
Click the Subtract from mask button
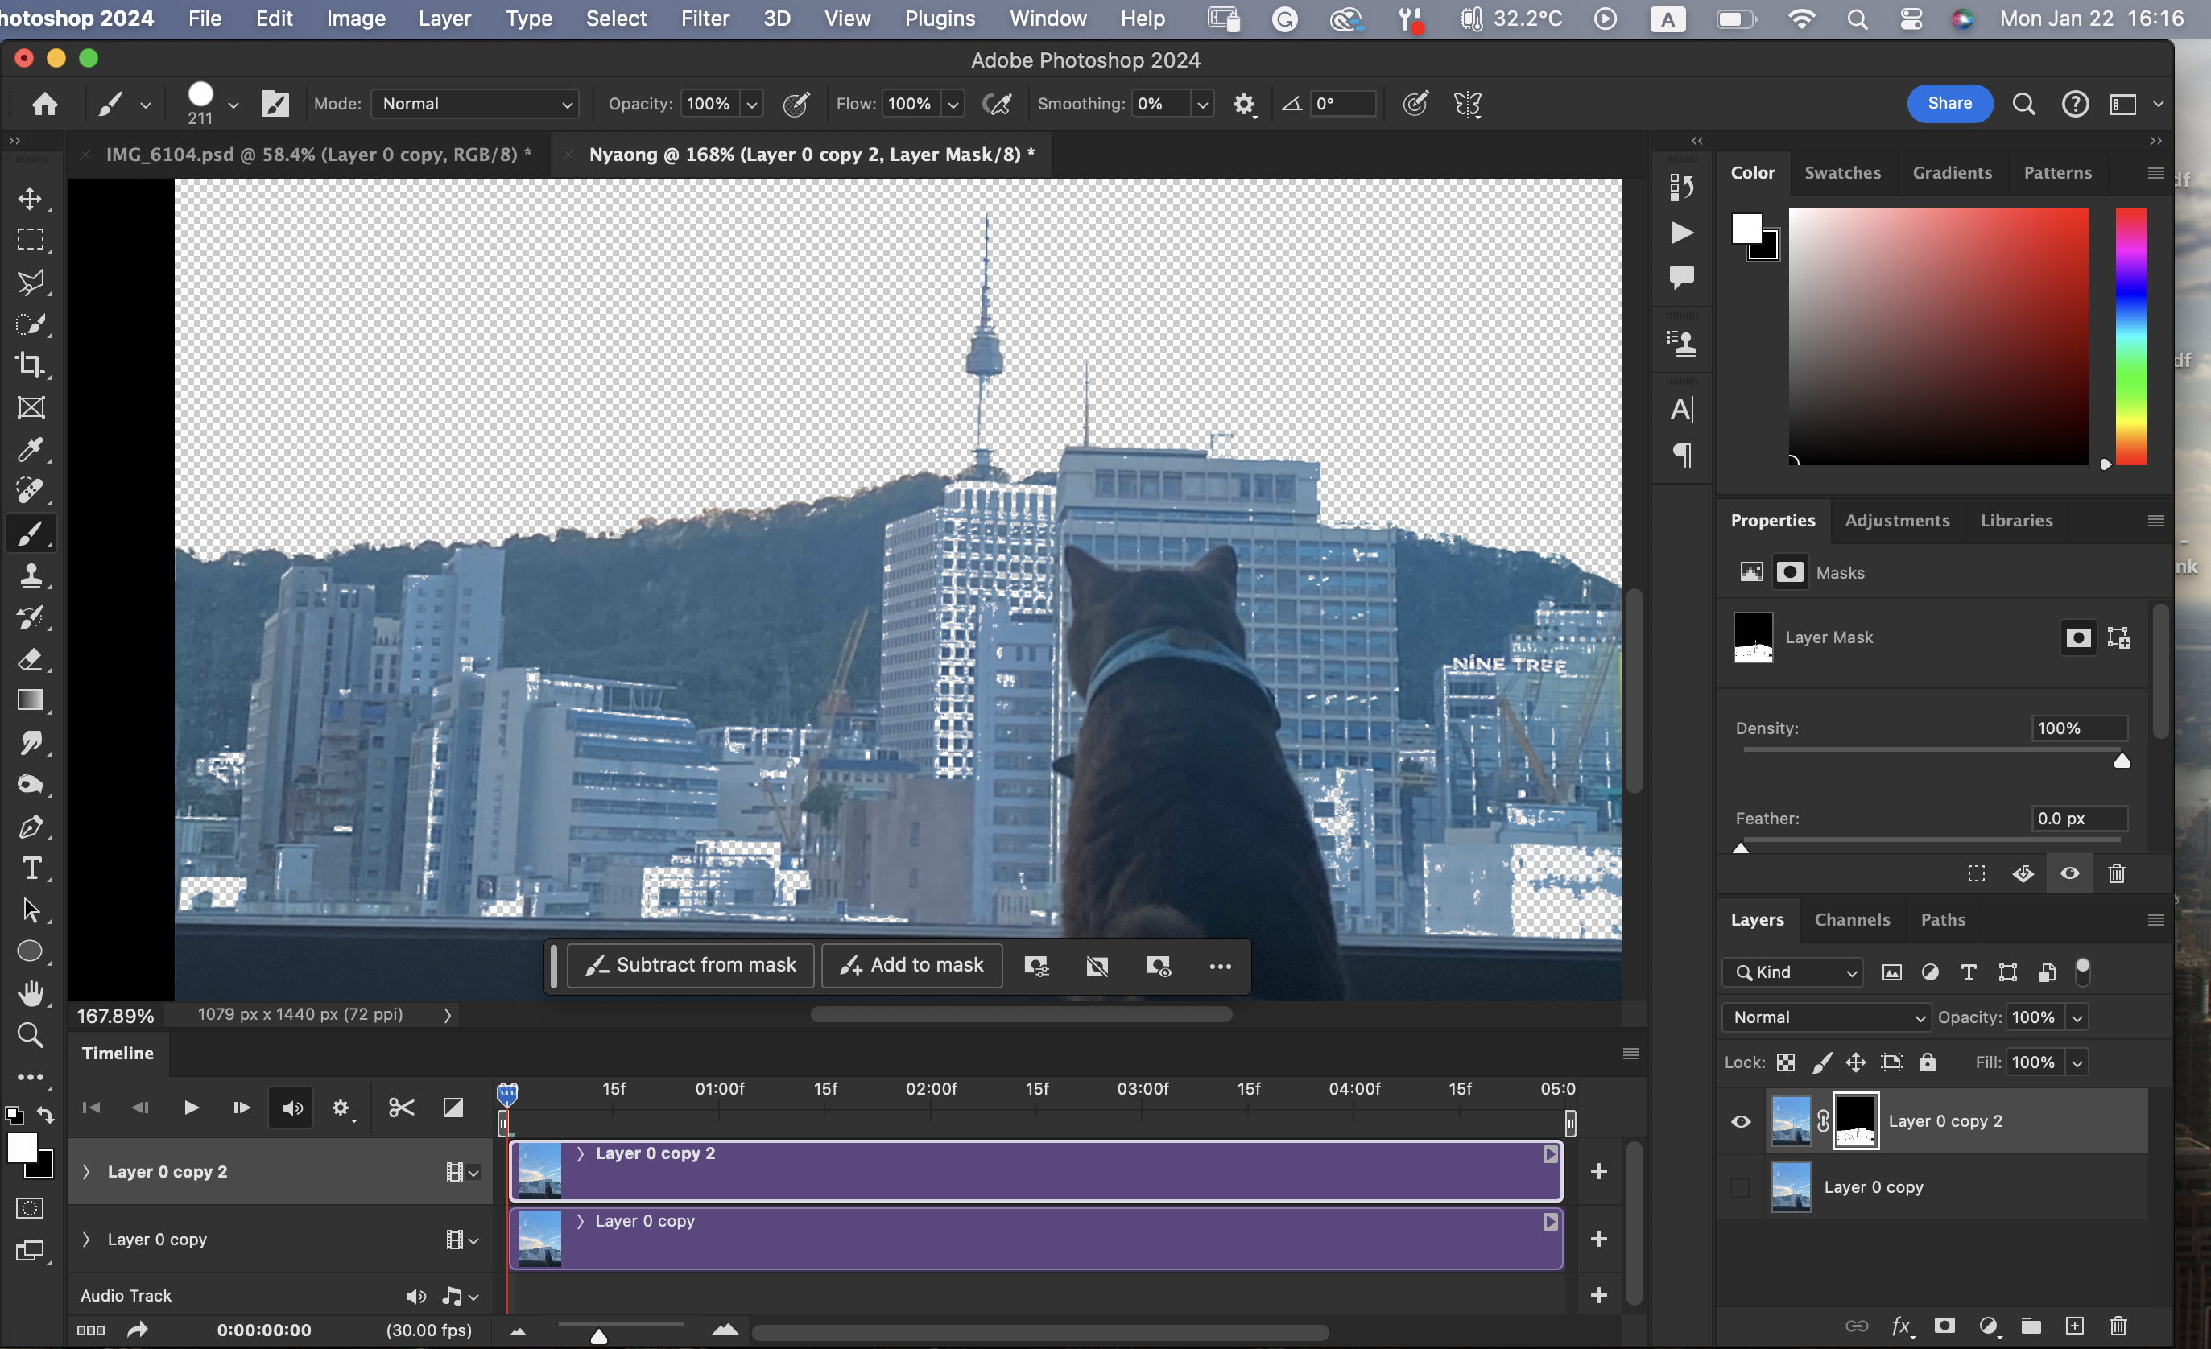coord(690,965)
